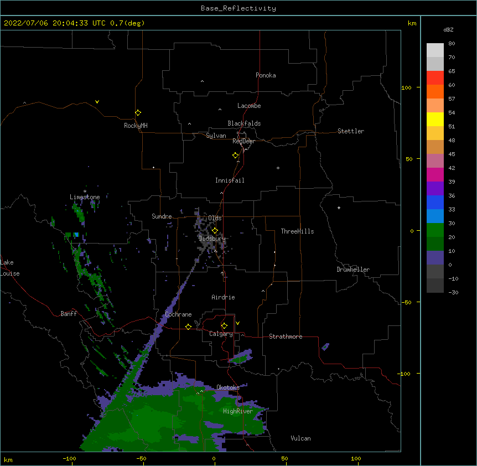Click the asterisk marker above Limestone
477x466 pixels.
tap(85, 191)
